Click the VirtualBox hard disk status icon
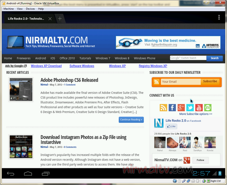The width and height of the screenshot is (227, 185). (174, 181)
